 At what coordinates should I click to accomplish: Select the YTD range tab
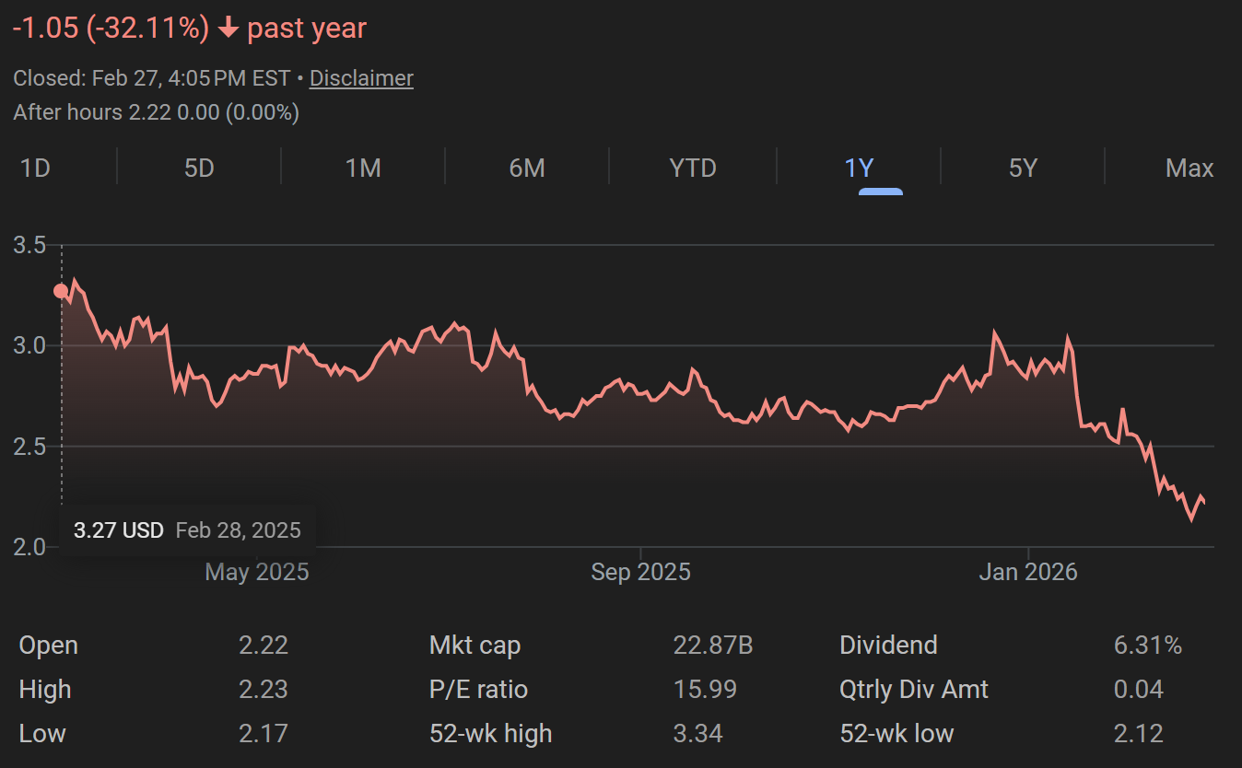pos(692,169)
